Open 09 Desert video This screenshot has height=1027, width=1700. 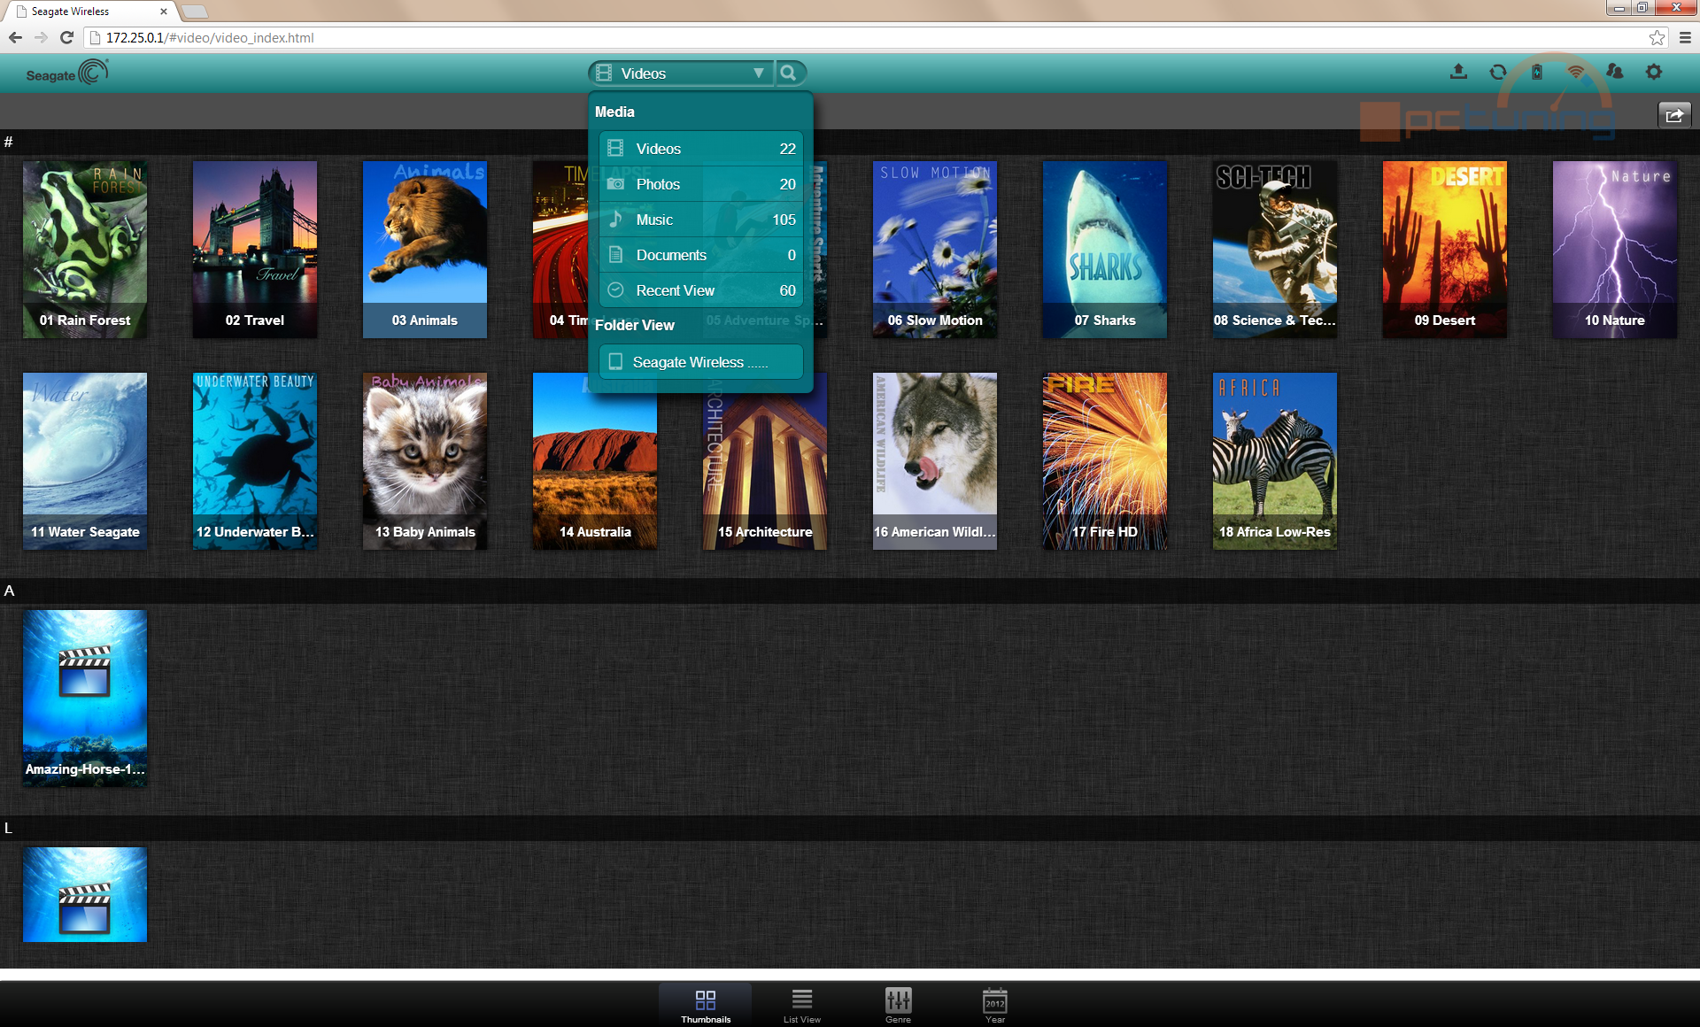(x=1445, y=249)
